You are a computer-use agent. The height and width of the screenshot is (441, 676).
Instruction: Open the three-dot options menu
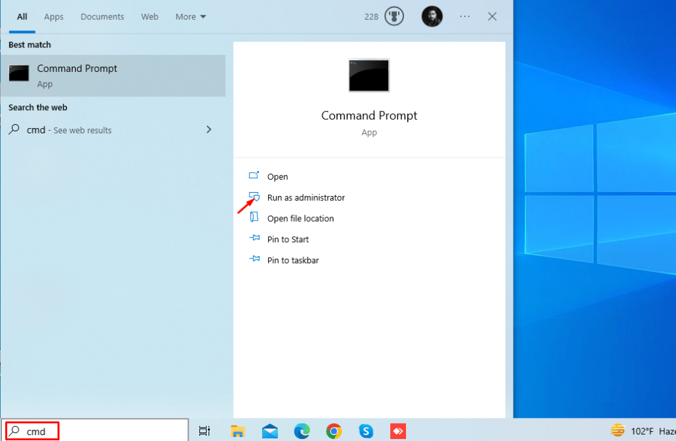(x=464, y=17)
